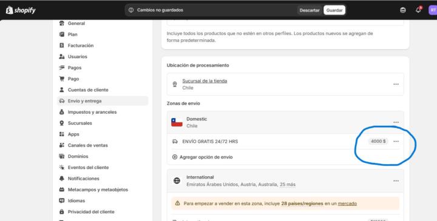Click the Zonas de envío heading
The image size is (437, 221).
183,104
